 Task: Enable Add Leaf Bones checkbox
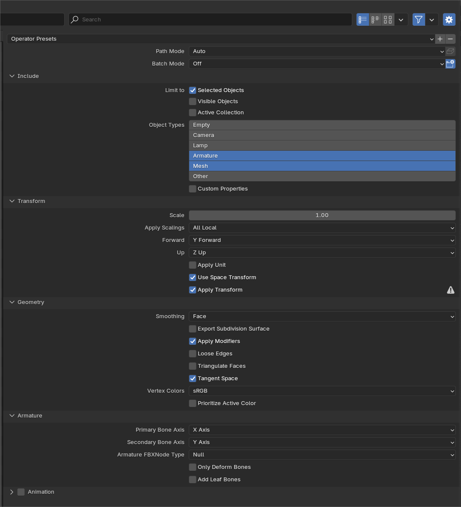[x=193, y=480]
